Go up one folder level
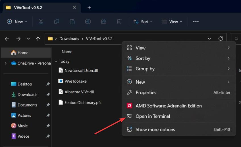 click(38, 39)
